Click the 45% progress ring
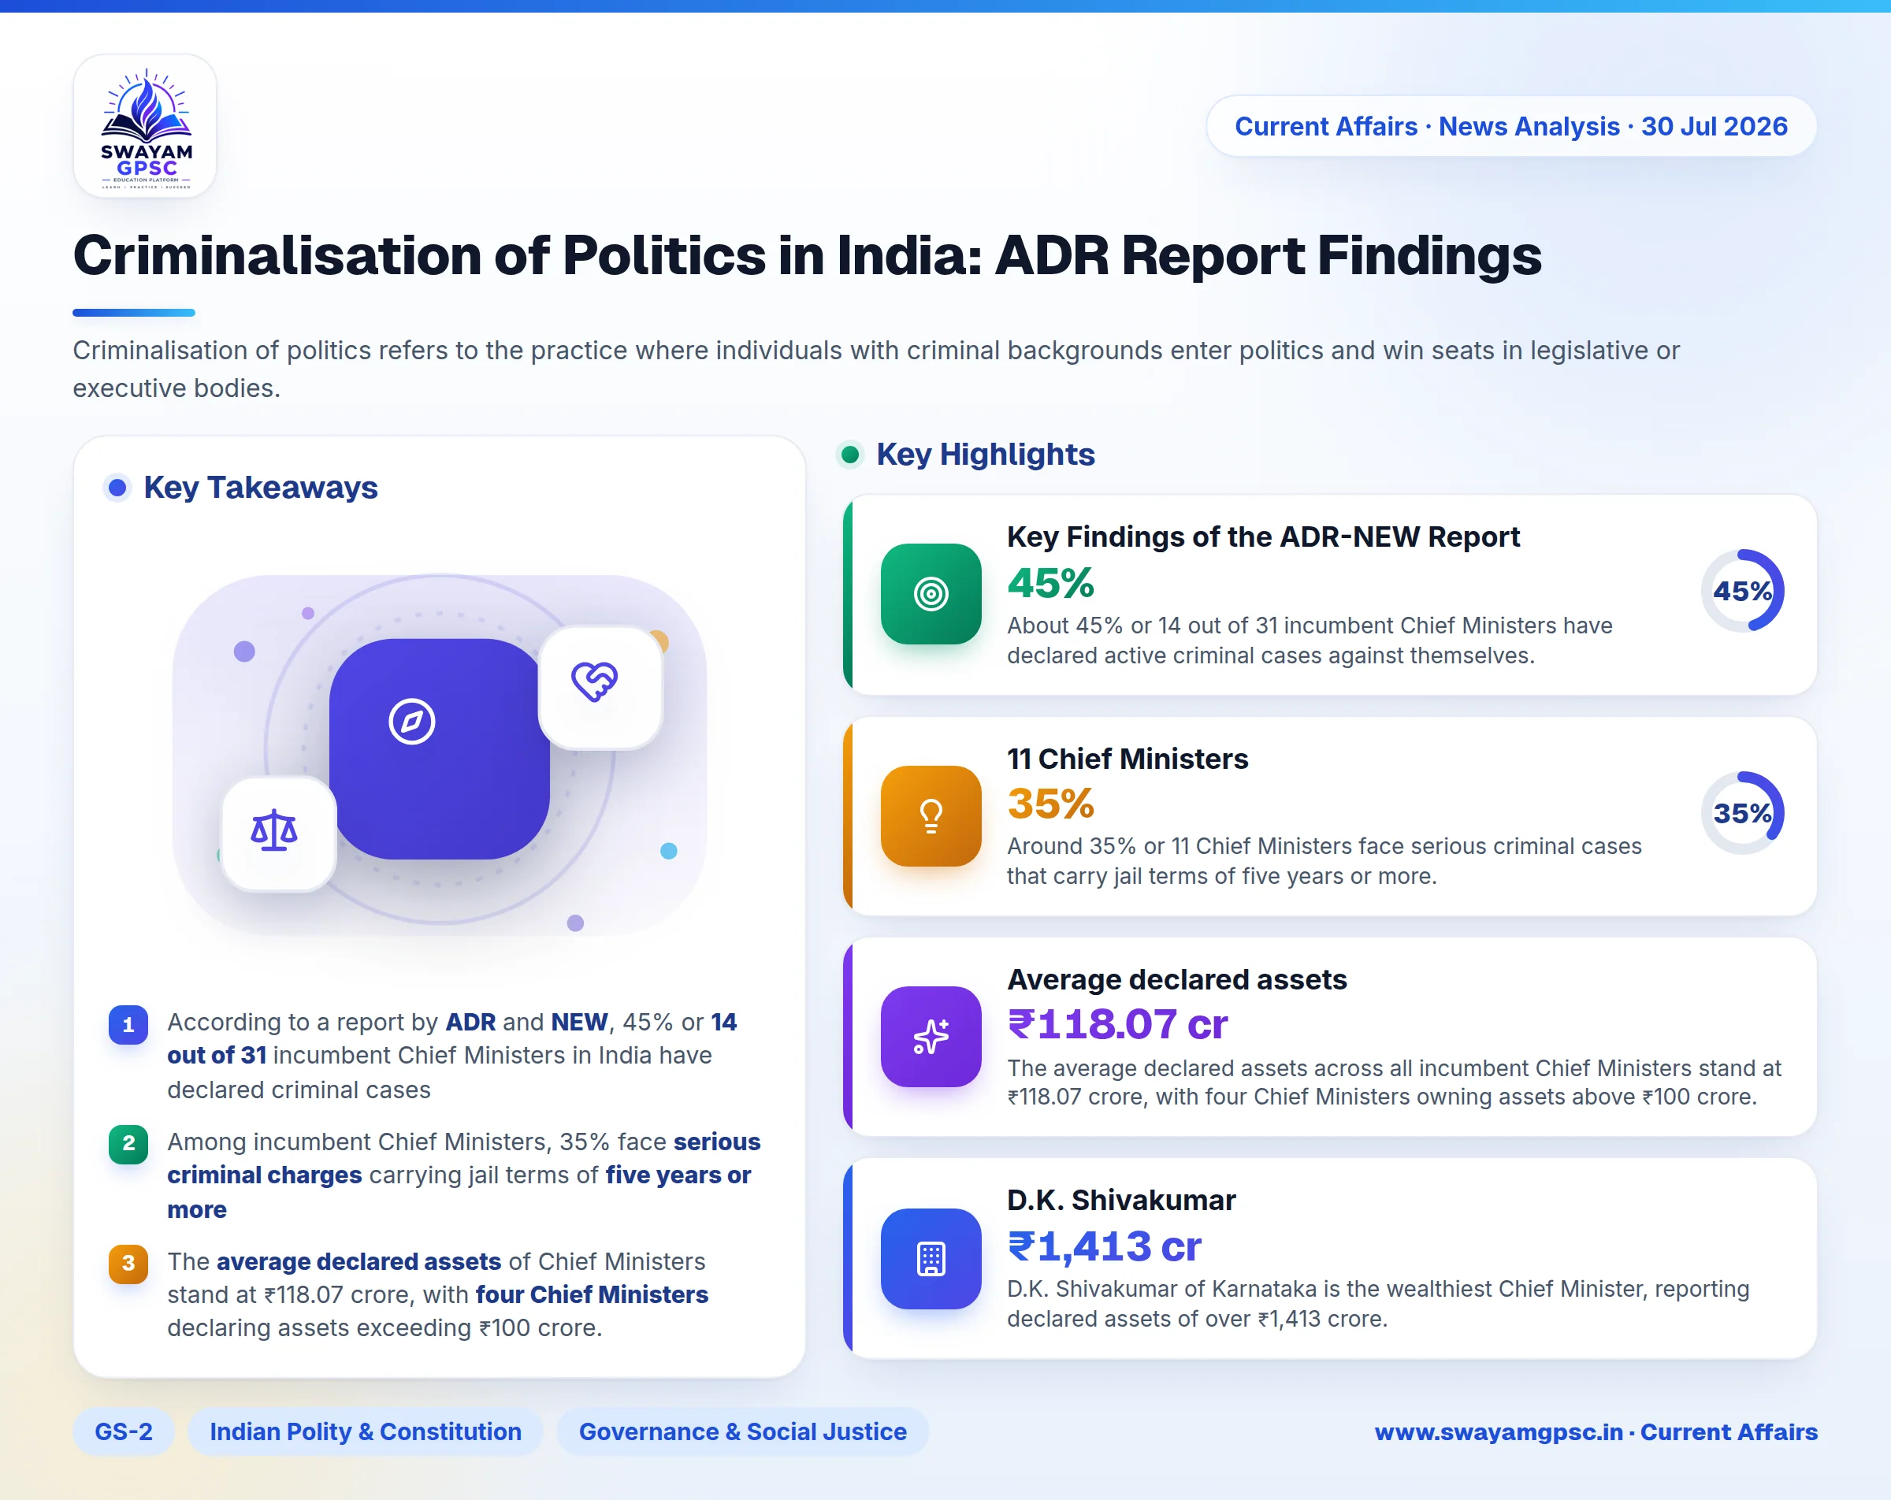This screenshot has width=1891, height=1500. (x=1742, y=591)
